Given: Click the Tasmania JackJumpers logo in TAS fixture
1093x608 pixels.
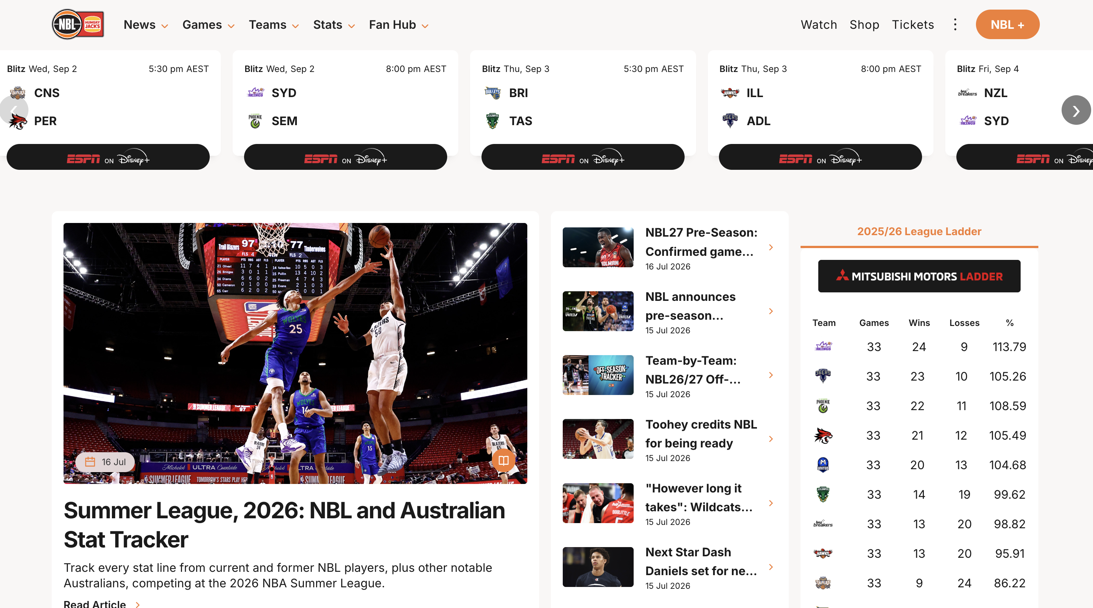Looking at the screenshot, I should coord(493,121).
